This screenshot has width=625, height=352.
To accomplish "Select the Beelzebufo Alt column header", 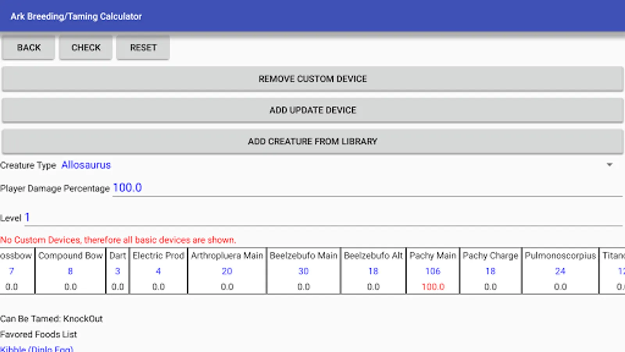I will [373, 255].
